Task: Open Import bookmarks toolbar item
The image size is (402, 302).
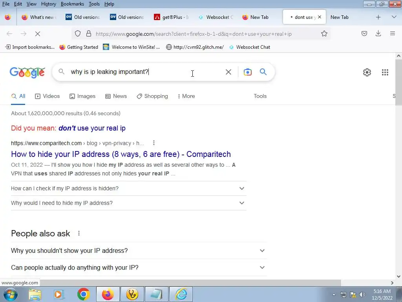Action: click(30, 47)
